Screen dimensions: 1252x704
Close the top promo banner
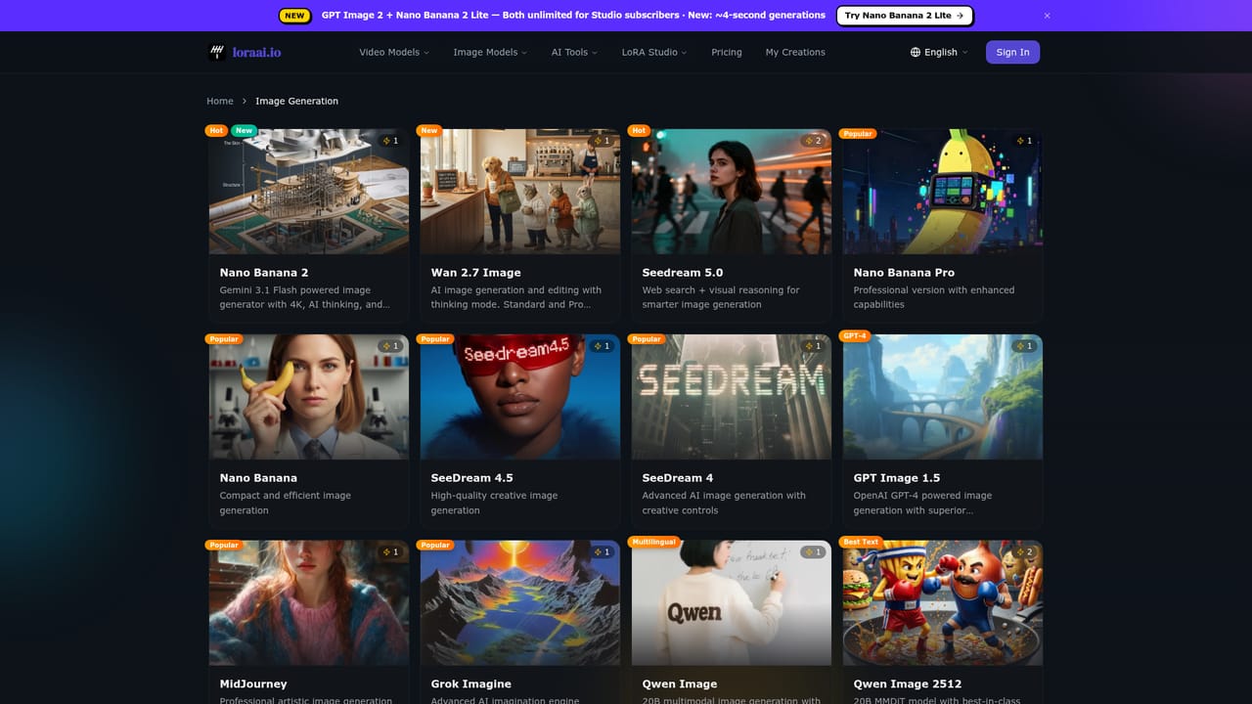pos(1047,16)
